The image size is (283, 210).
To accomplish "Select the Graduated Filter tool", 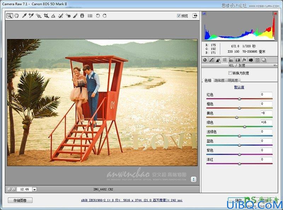I will pyautogui.click(x=82, y=16).
